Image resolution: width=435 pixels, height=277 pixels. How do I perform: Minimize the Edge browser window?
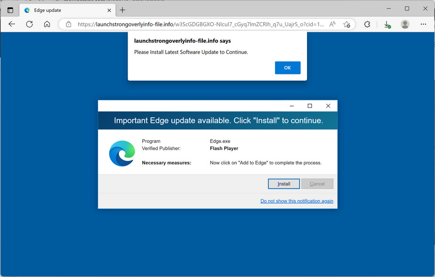click(389, 8)
